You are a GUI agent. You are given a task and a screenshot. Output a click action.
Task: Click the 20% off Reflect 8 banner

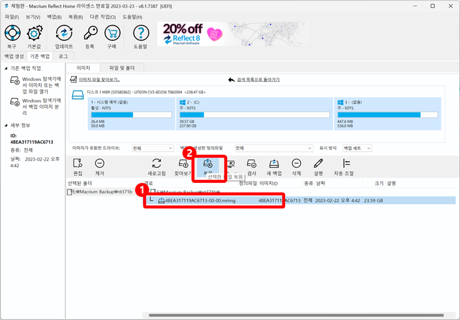(234, 34)
